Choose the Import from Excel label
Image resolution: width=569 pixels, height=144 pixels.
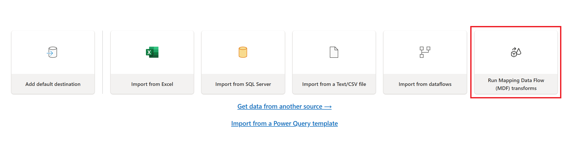pyautogui.click(x=152, y=84)
